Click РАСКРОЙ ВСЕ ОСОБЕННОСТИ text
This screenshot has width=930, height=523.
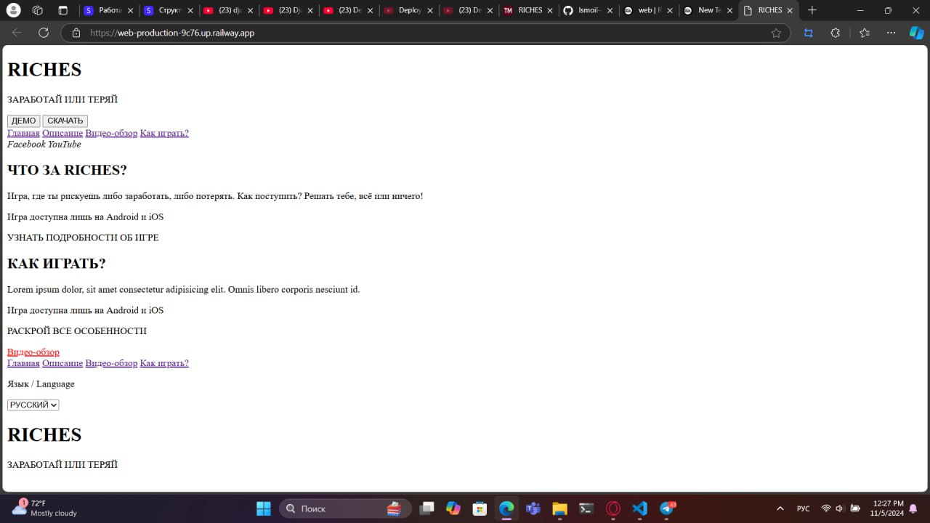[x=77, y=331]
